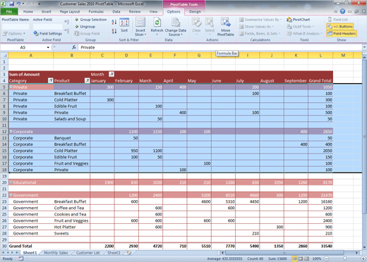This screenshot has height=262, width=367.
Task: Click the Undo icon in Quick Access Toolbar
Action: point(18,4)
